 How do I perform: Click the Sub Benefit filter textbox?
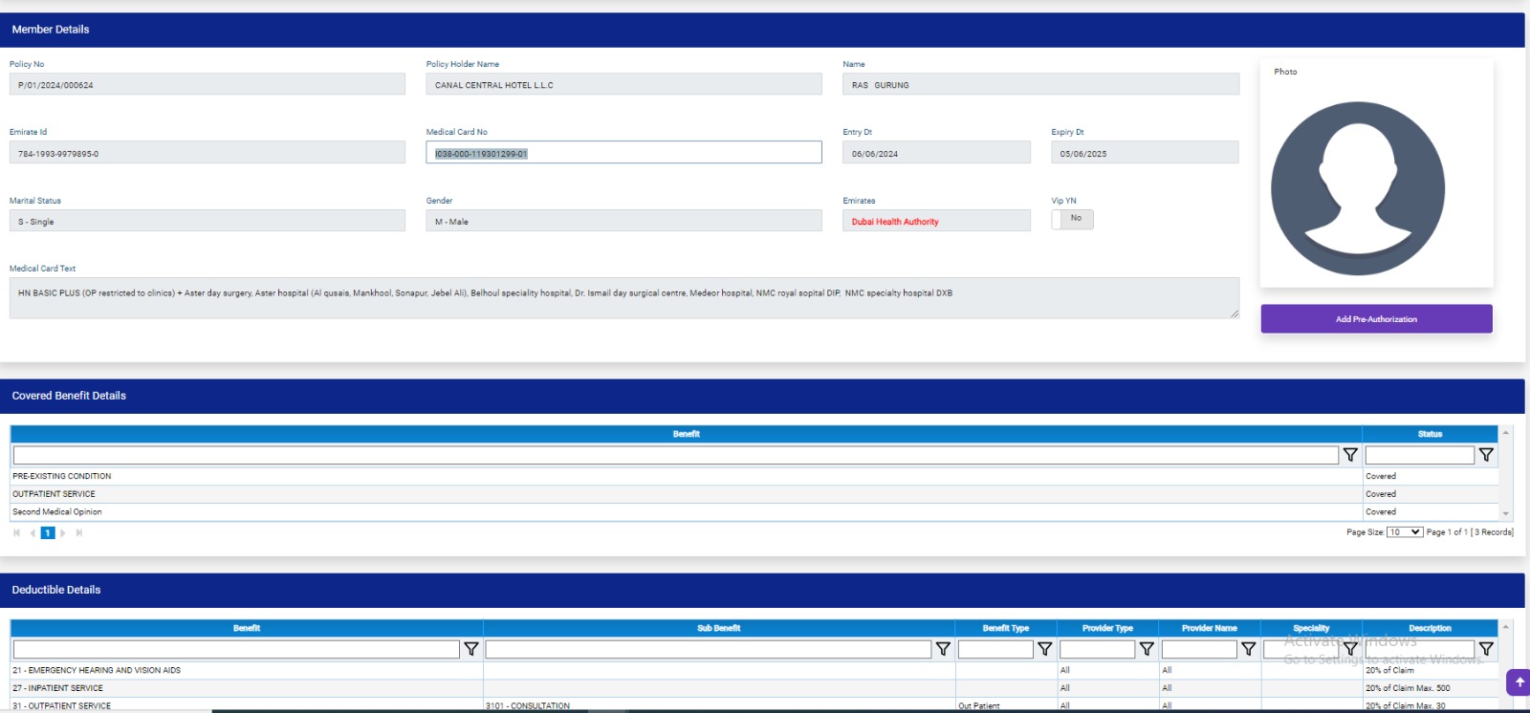click(708, 649)
